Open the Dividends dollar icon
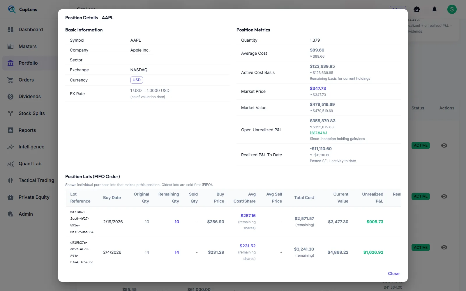This screenshot has width=466, height=291. coord(10,97)
